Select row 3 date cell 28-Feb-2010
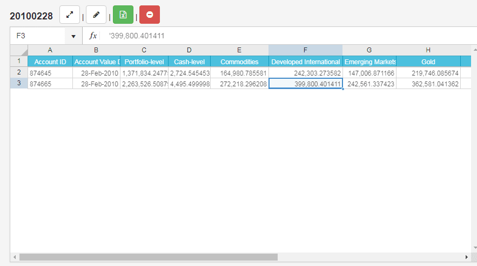Image resolution: width=477 pixels, height=266 pixels. click(x=96, y=84)
